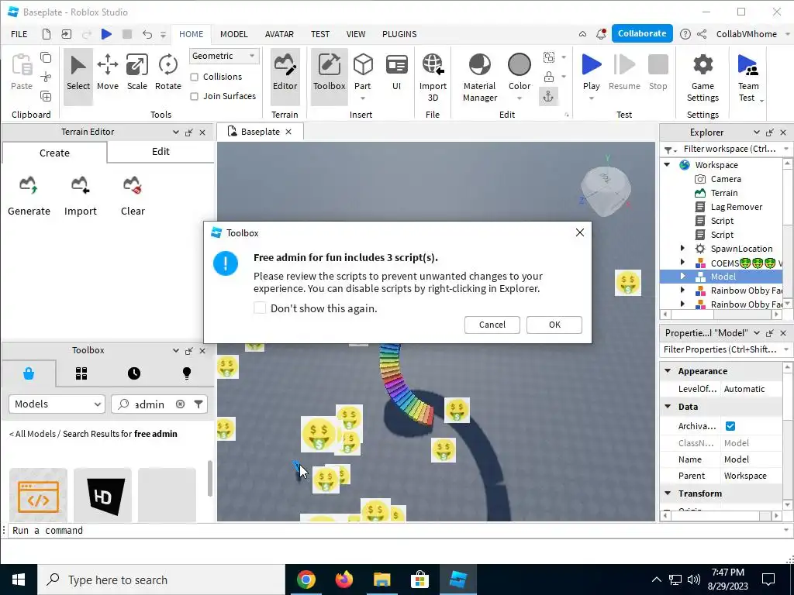The height and width of the screenshot is (595, 794).
Task: Open the FILE menu
Action: [19, 34]
